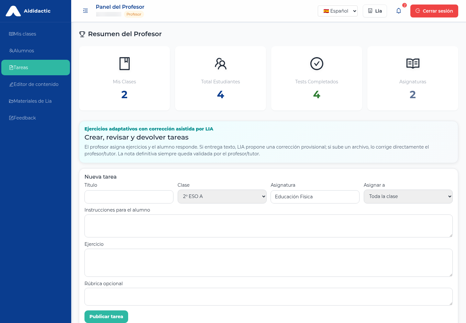The width and height of the screenshot is (466, 323).
Task: Click the Cerrar sesión button
Action: pyautogui.click(x=434, y=11)
